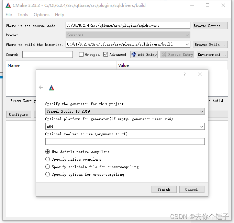The width and height of the screenshot is (234, 223).
Task: Click Browse Source button
Action: (210, 26)
